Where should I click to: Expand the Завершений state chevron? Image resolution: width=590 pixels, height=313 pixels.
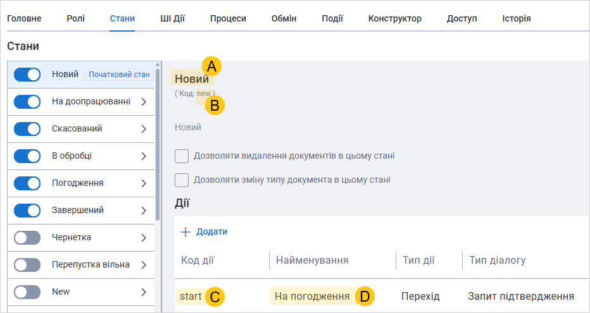(143, 211)
